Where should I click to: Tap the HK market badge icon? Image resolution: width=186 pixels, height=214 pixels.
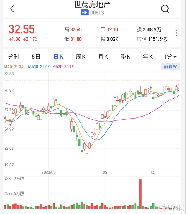85,12
